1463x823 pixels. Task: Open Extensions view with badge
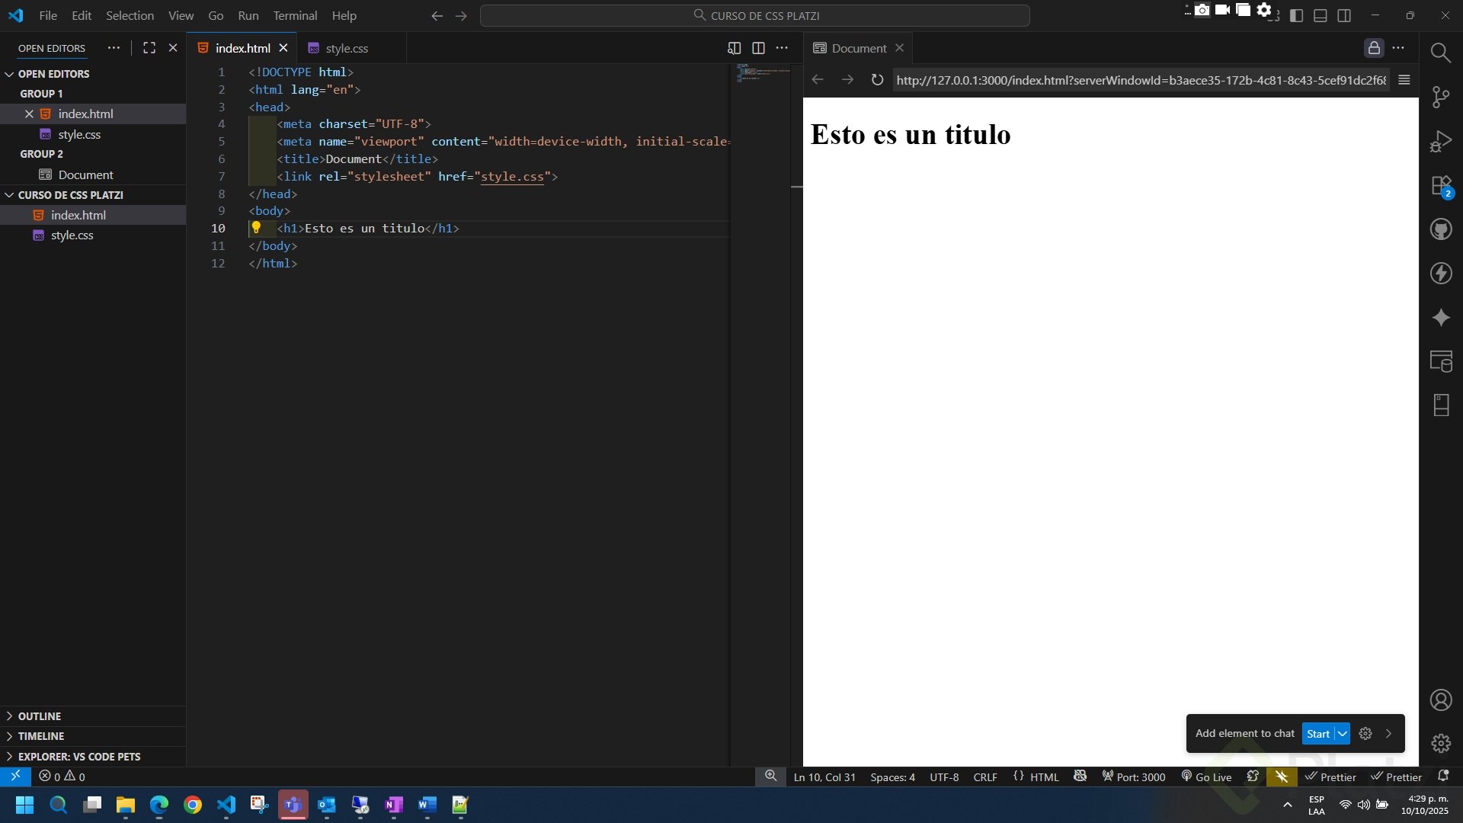[1440, 186]
